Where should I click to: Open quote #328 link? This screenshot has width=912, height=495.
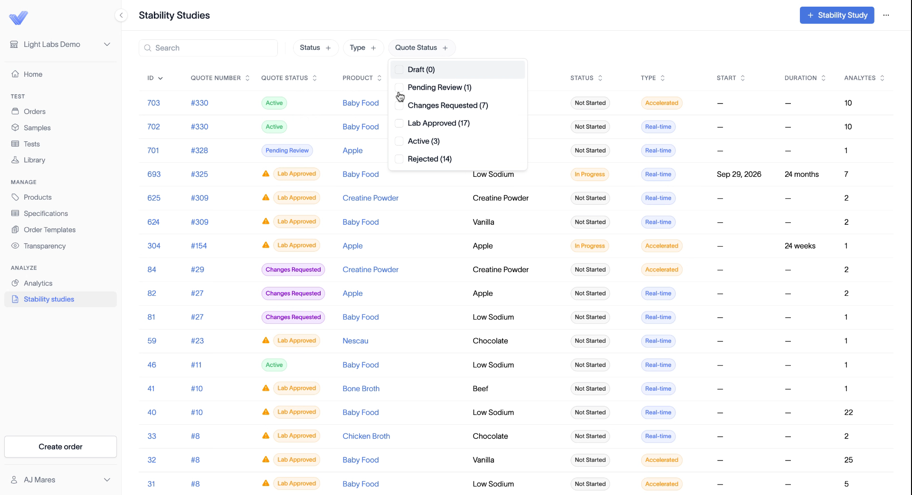click(199, 150)
